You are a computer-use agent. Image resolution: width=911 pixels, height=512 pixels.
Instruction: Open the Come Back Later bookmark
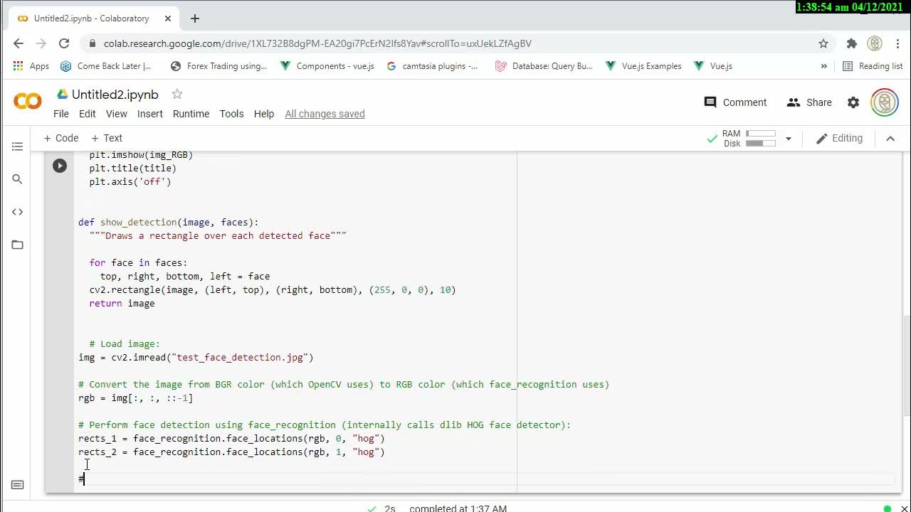[x=105, y=66]
